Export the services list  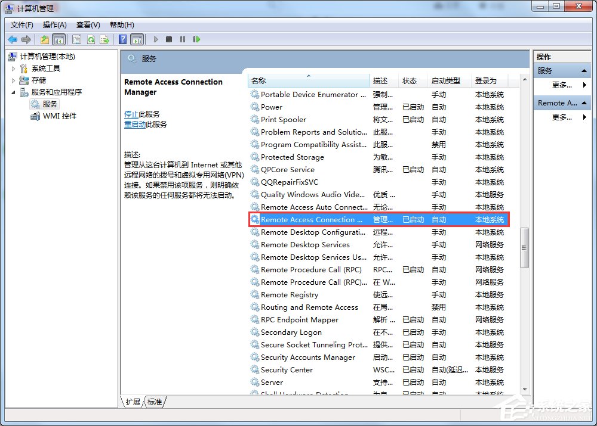coord(104,39)
